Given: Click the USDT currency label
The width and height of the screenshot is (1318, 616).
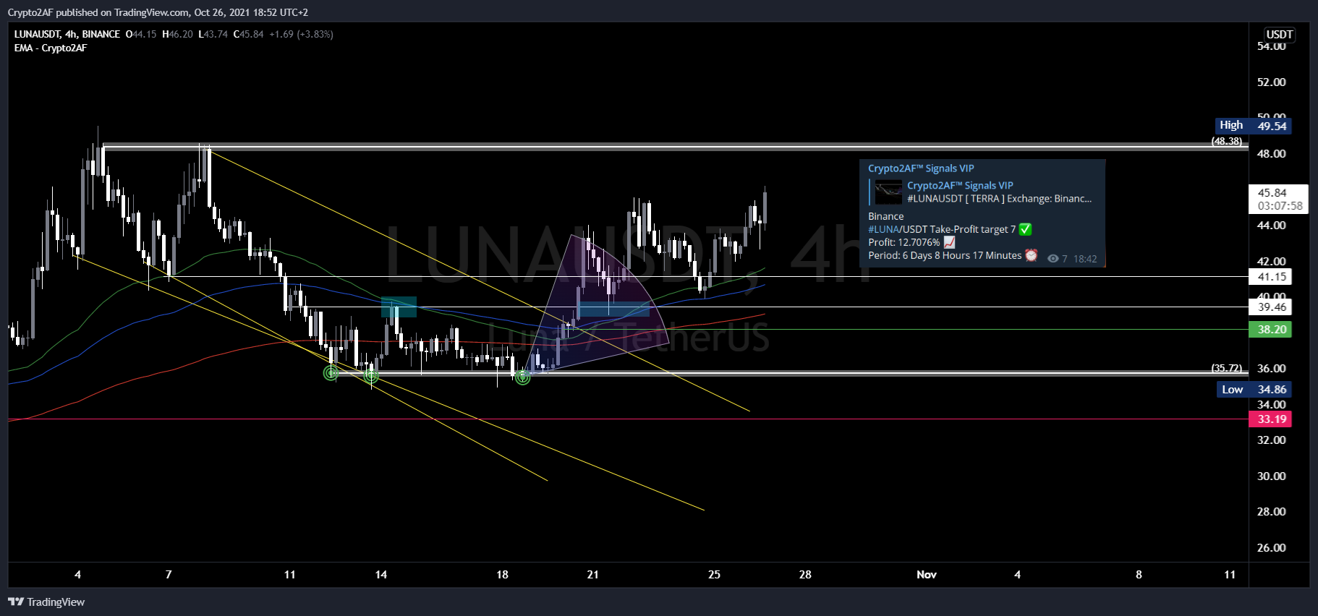Looking at the screenshot, I should click(x=1279, y=35).
